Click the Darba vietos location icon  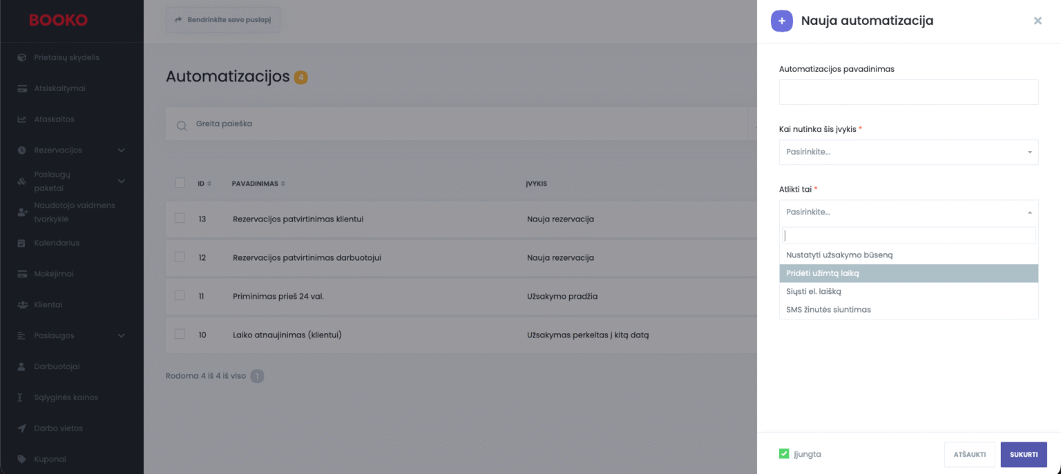[21, 428]
